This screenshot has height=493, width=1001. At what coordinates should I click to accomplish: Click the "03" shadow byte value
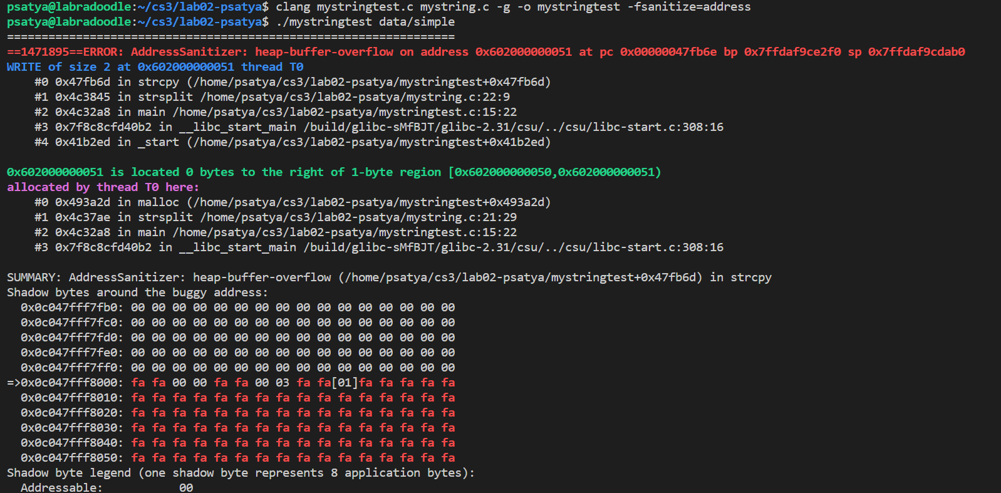(283, 383)
